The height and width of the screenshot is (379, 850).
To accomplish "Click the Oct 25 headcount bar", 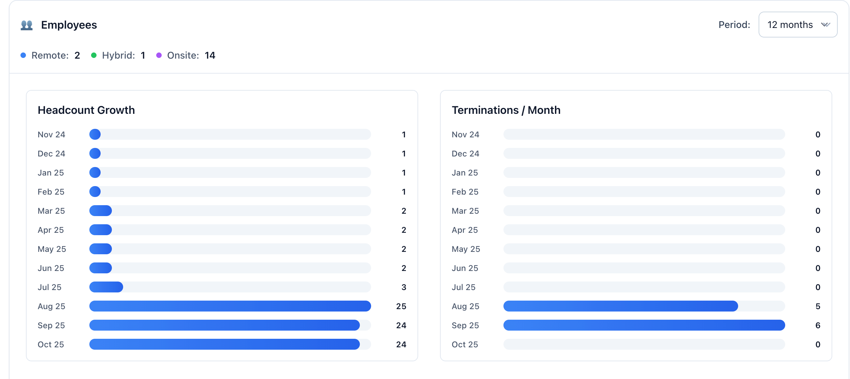I will click(x=224, y=344).
